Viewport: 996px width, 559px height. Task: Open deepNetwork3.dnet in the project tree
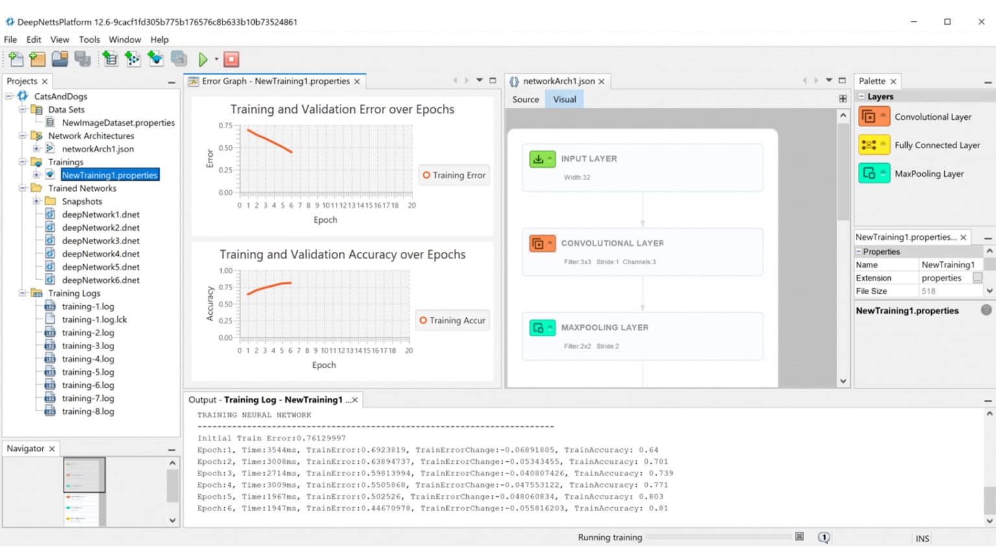(101, 241)
